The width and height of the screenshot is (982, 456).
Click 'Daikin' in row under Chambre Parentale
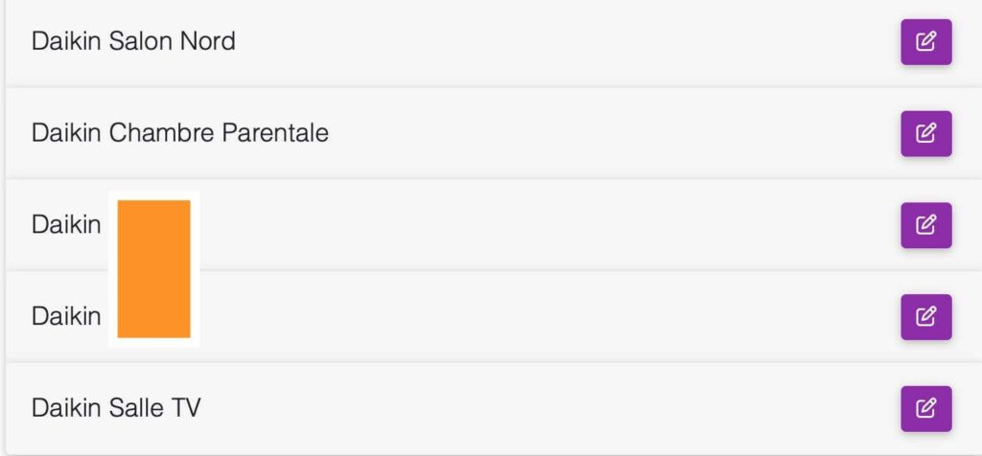point(66,224)
